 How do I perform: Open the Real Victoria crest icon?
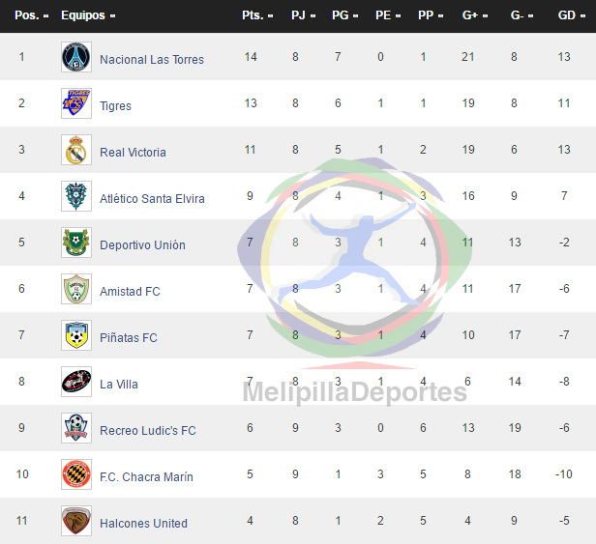point(76,150)
